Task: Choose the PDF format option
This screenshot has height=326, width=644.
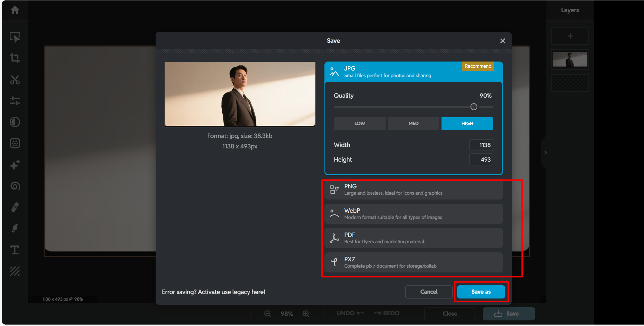Action: pyautogui.click(x=413, y=238)
